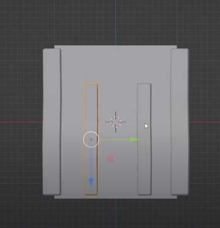Viewport: 220px width, 228px height.
Task: Click the blue axis line above the model
Action: [x=116, y=22]
